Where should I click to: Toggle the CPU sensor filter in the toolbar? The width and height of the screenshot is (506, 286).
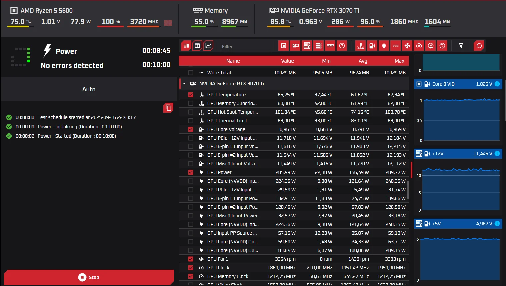point(284,46)
